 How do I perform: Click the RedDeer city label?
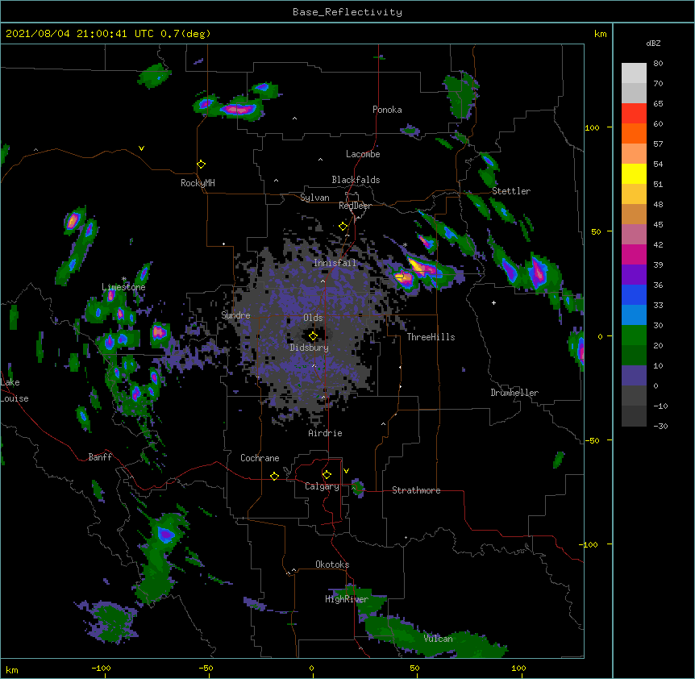[x=355, y=206]
